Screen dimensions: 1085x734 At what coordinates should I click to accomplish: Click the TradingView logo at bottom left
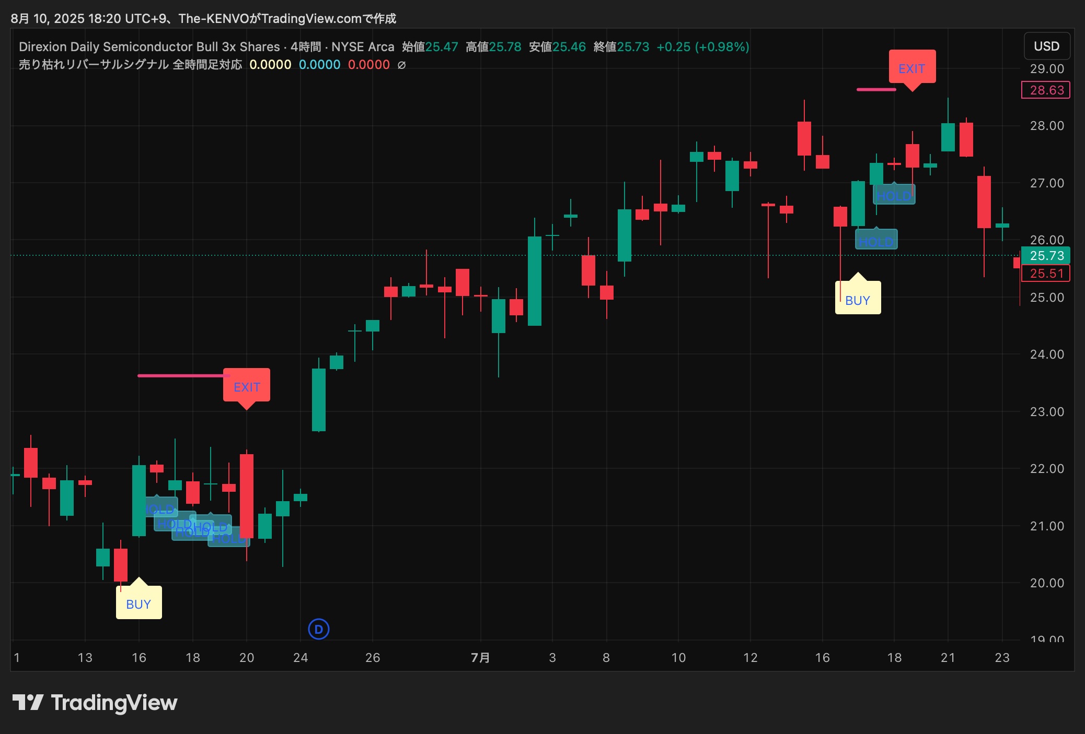(x=95, y=703)
